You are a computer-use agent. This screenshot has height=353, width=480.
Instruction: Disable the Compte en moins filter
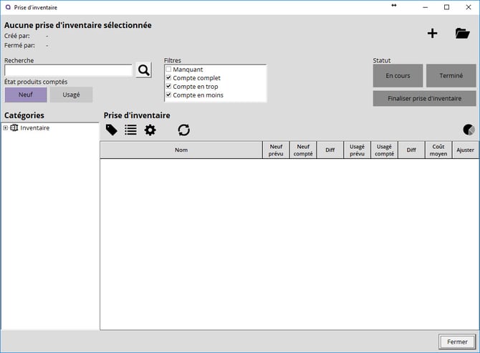169,95
